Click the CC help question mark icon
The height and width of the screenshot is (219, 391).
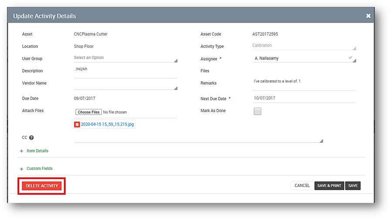coord(31,138)
